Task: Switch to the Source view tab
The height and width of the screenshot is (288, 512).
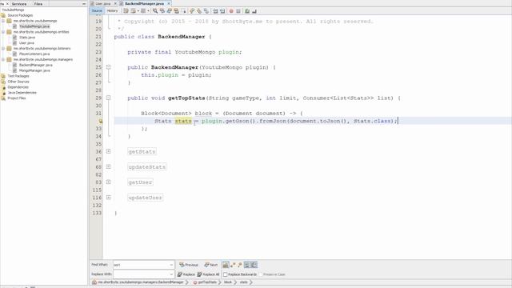Action: pyautogui.click(x=97, y=10)
